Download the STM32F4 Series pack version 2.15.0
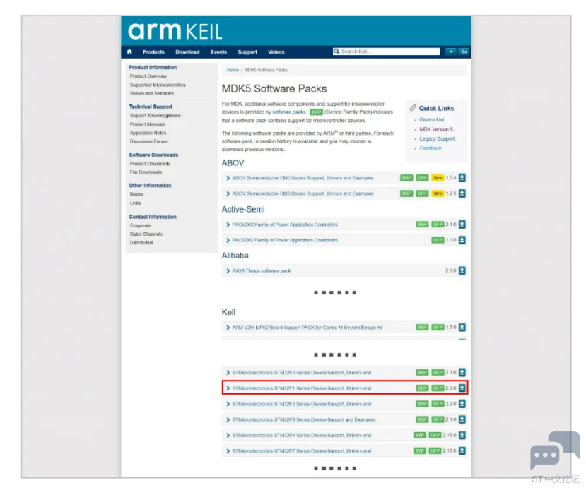Image resolution: width=586 pixels, height=490 pixels. (462, 435)
